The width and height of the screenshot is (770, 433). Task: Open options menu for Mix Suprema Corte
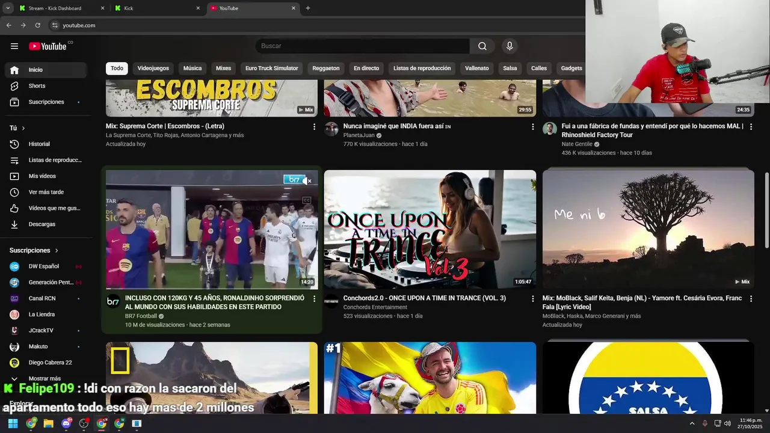(x=314, y=127)
